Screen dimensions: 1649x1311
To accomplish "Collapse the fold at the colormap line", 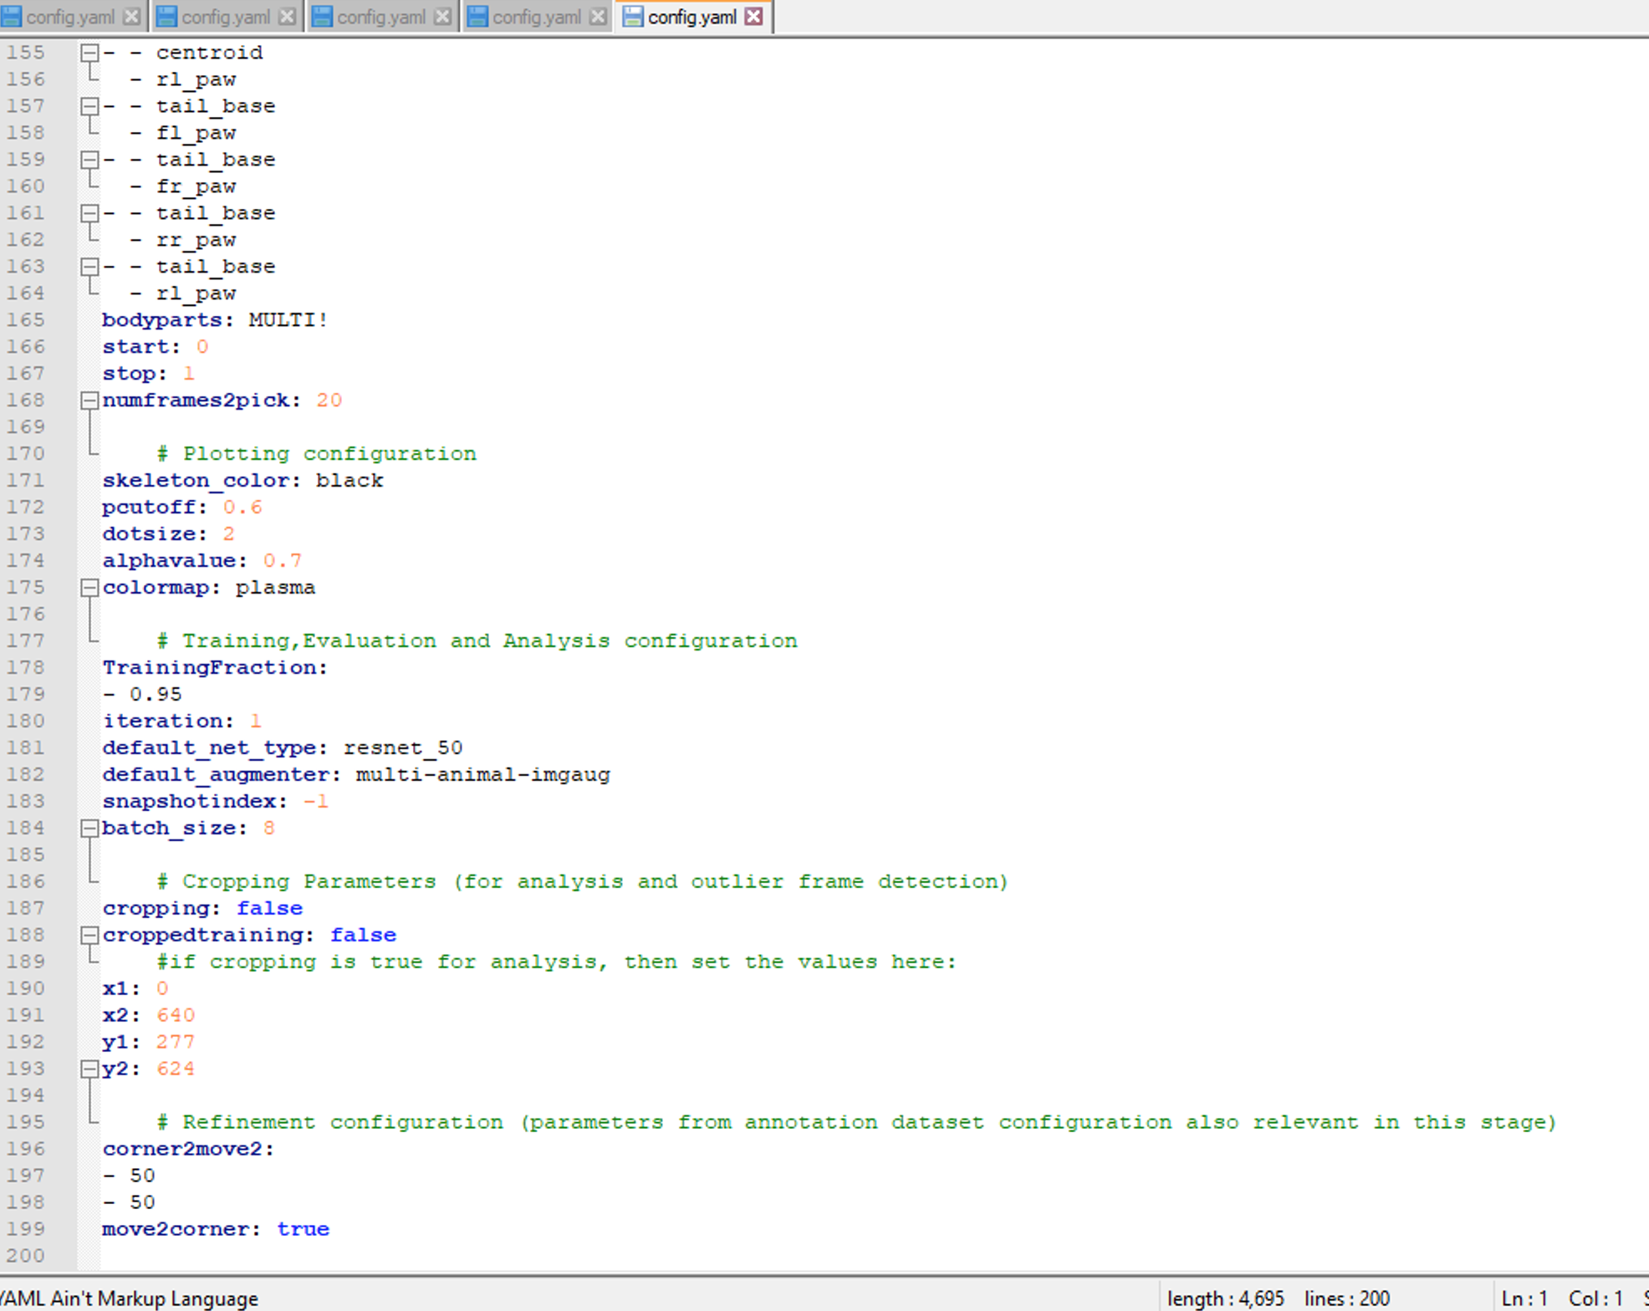I will click(88, 587).
